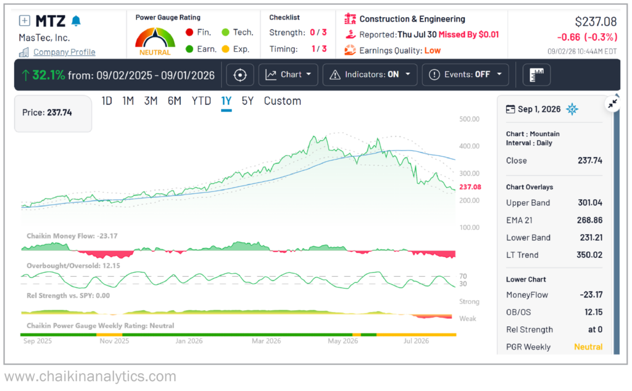Click the Checklist heading
Screen dimensions: 632x391
(285, 17)
